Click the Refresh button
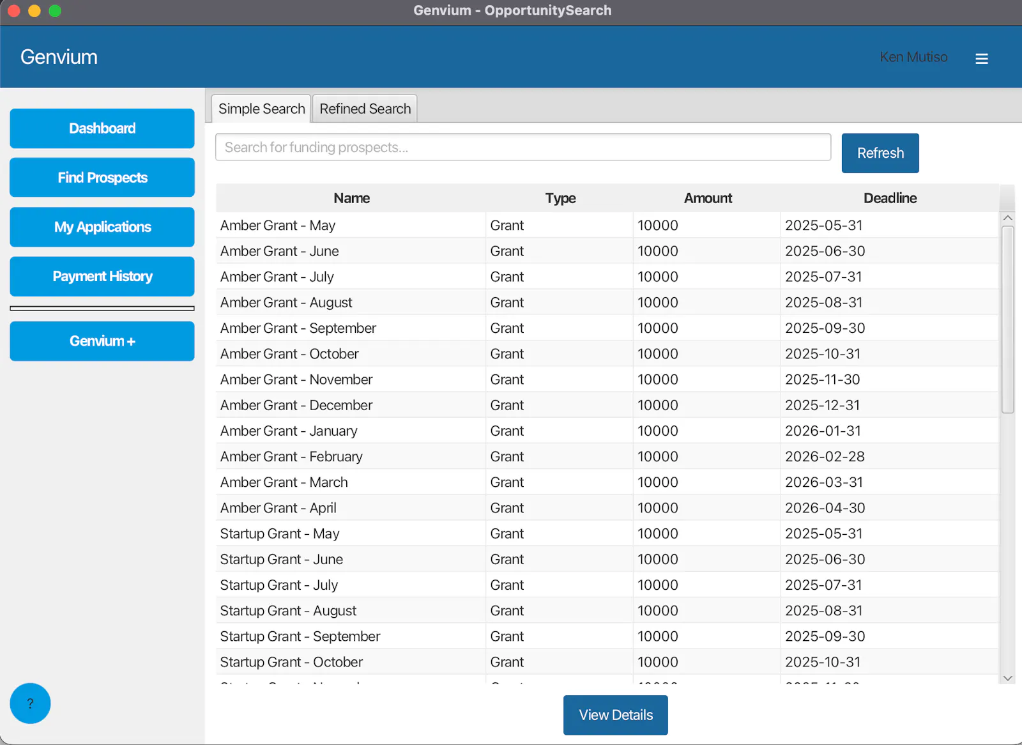Screen dimensions: 1022x745 pyautogui.click(x=880, y=153)
